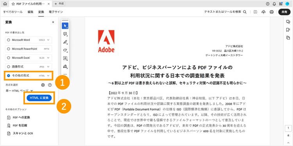Viewport: 293px width, 146px height.
Task: Switch to the 変換 tab
Action: (x=41, y=12)
